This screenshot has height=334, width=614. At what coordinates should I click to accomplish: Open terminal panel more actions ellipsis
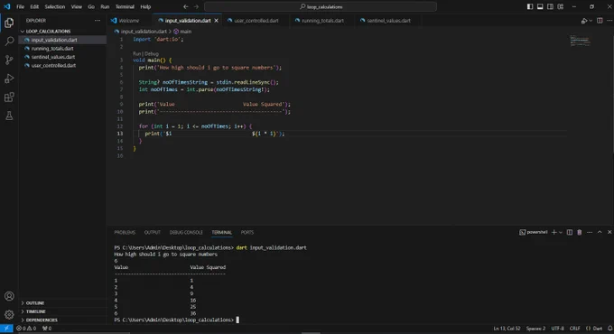click(x=590, y=232)
